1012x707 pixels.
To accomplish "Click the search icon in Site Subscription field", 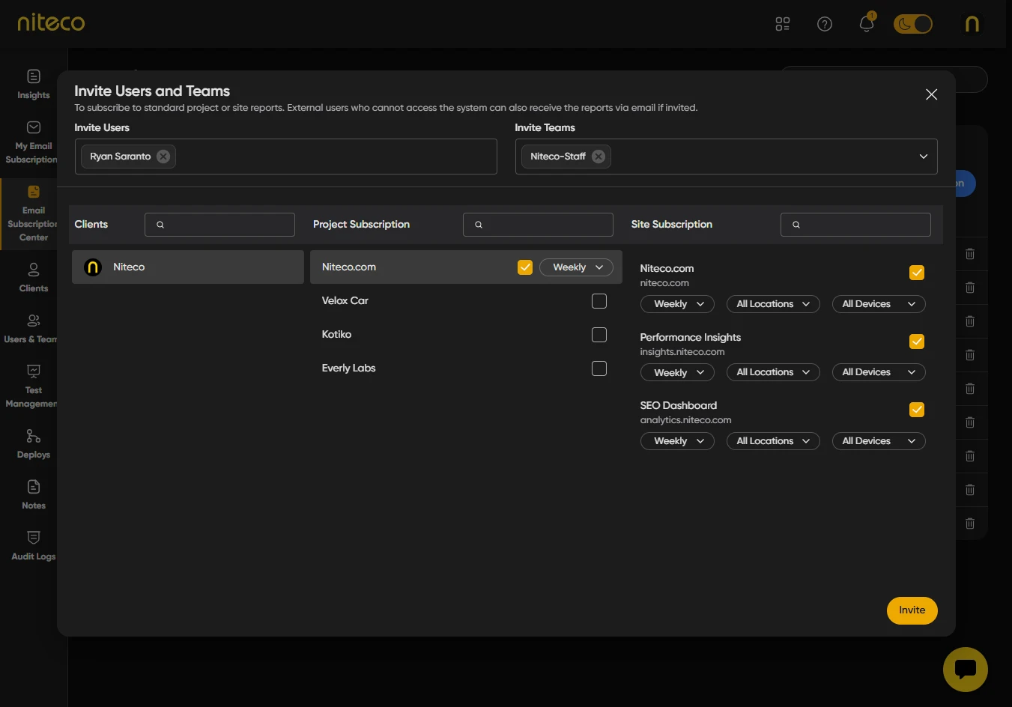I will 796,225.
